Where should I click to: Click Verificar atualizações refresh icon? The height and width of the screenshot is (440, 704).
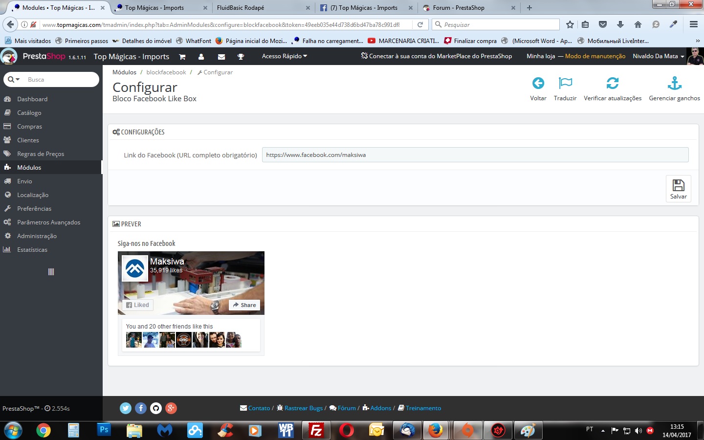click(613, 83)
